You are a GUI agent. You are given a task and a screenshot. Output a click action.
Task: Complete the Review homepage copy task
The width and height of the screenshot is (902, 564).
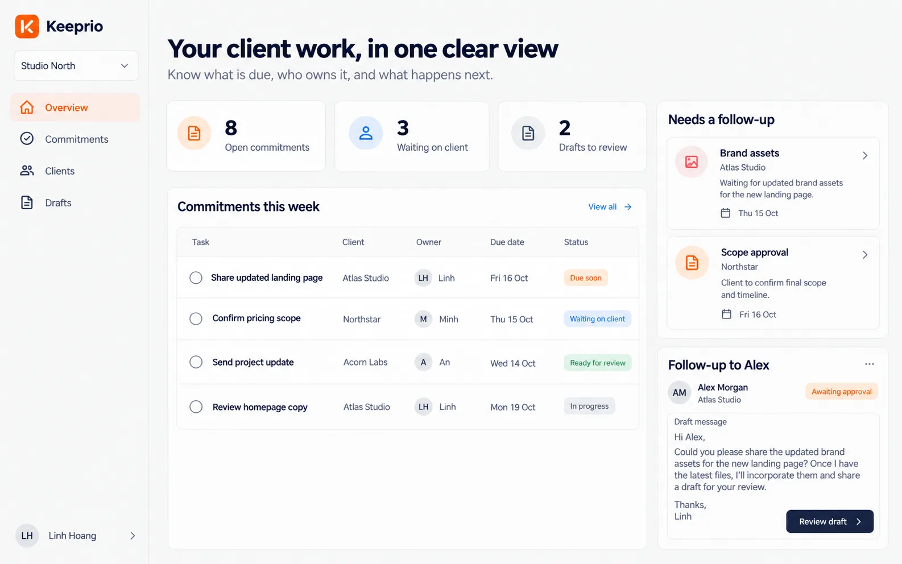[196, 407]
